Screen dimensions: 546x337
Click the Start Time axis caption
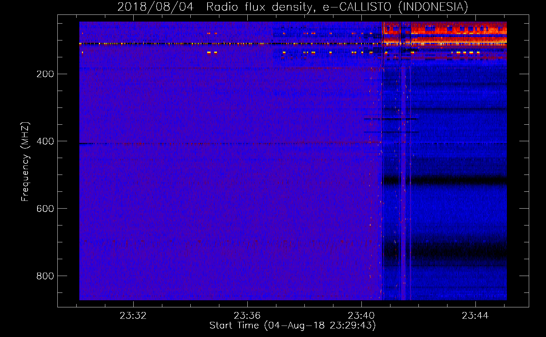(293, 326)
